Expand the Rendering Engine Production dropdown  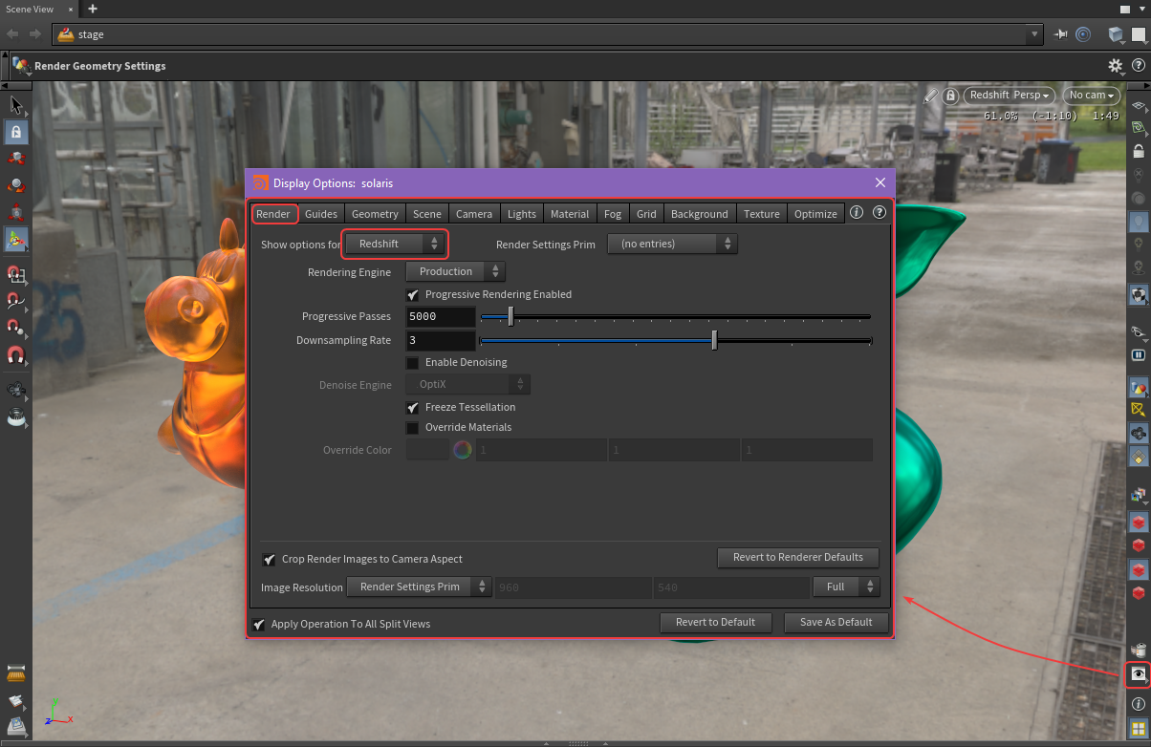[x=455, y=272]
